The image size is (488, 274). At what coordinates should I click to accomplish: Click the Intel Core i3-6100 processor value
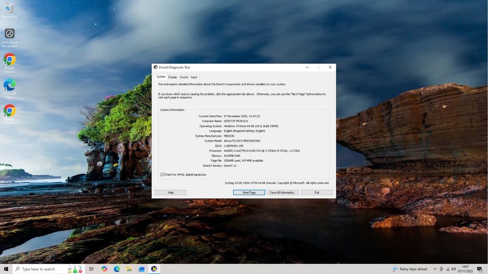click(x=262, y=151)
